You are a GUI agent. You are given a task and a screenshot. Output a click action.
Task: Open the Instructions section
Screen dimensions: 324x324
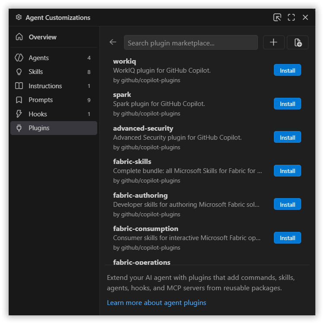coord(54,86)
